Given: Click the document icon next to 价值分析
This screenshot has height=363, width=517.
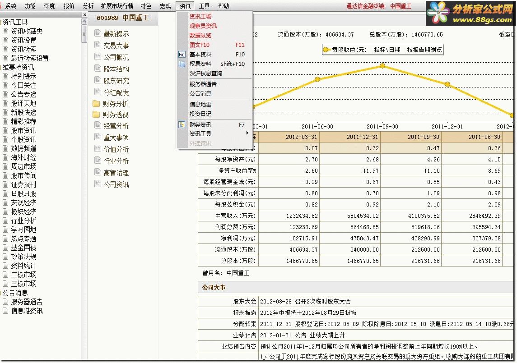Looking at the screenshot, I should click(97, 148).
